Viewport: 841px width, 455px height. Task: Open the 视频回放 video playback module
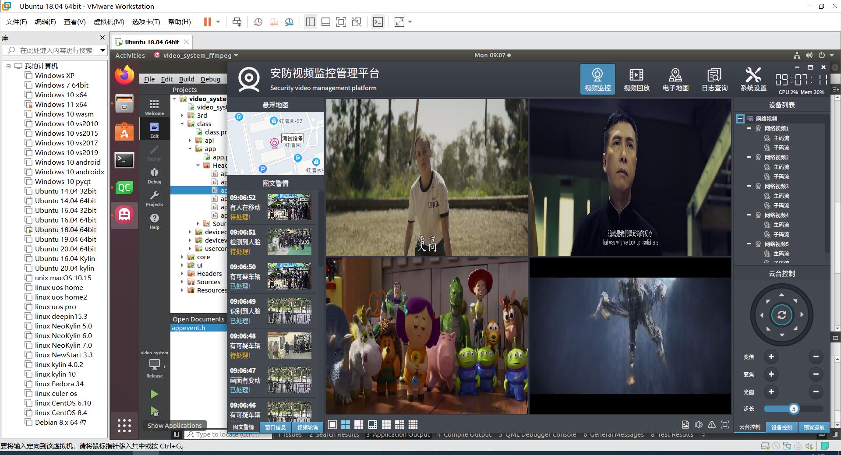[636, 79]
